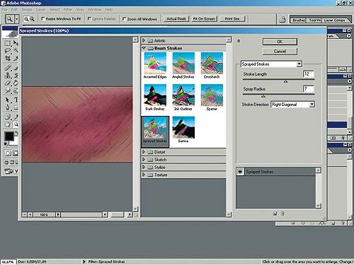Screen dimensions: 354x265
Task: Click the Fit On Screen button
Action: [204, 18]
